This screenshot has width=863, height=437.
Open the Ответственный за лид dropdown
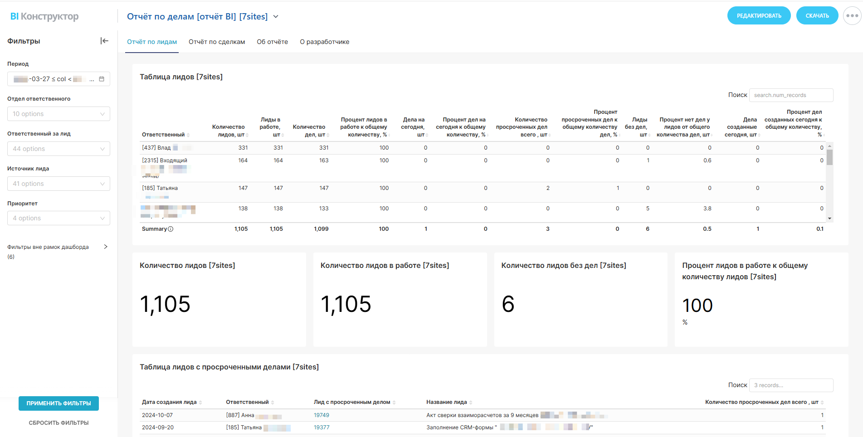tap(59, 149)
